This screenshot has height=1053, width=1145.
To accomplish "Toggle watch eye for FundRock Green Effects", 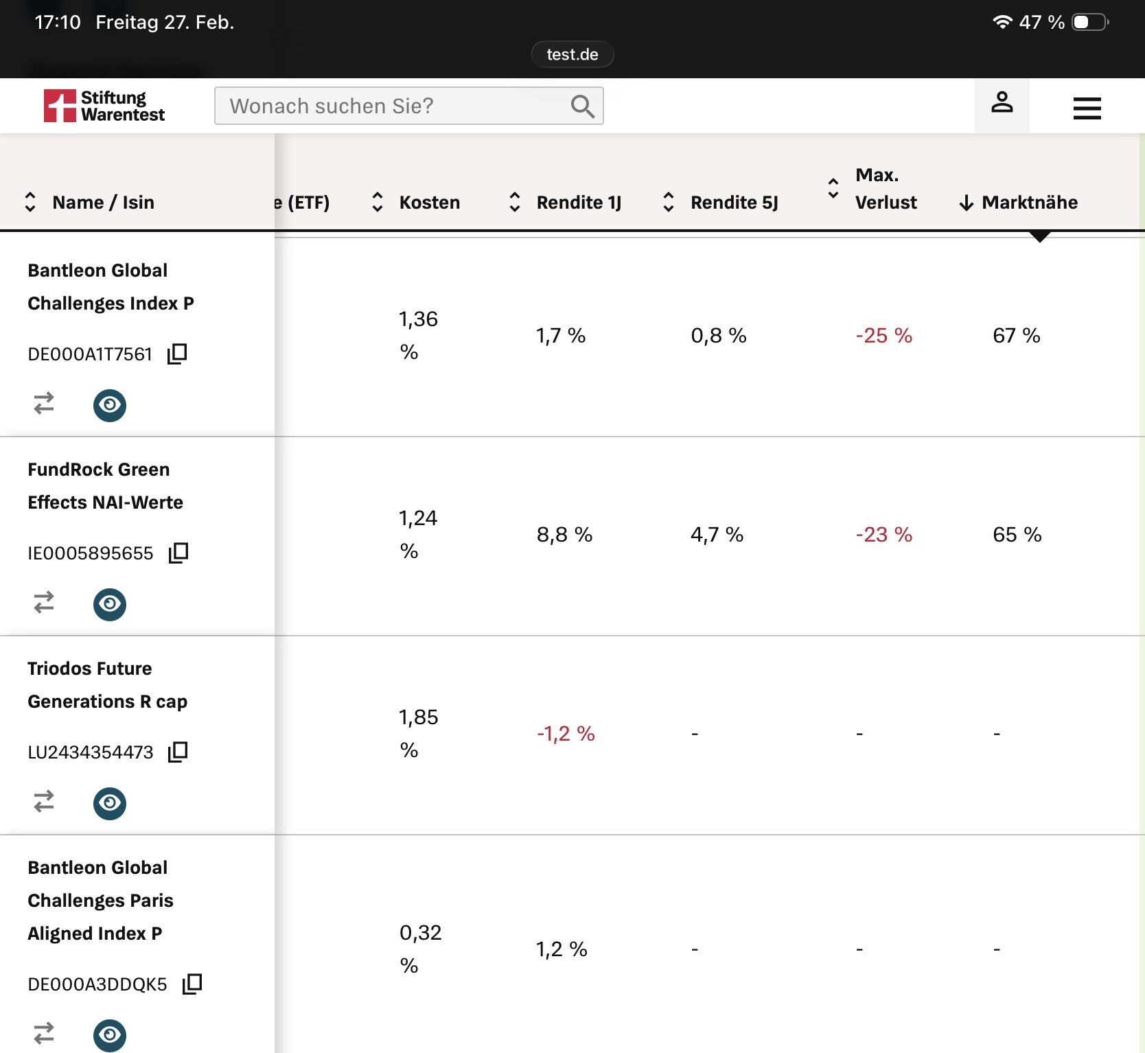I will [110, 604].
